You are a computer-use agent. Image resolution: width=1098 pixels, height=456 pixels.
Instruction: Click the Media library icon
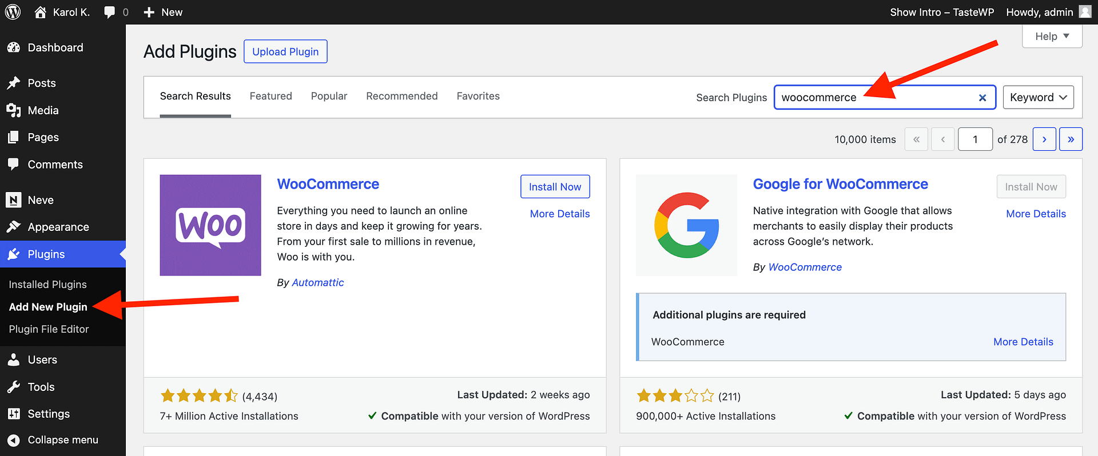[14, 110]
